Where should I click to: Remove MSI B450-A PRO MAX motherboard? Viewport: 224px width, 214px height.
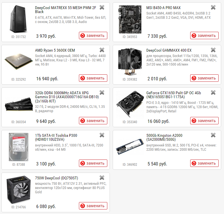coord(213,7)
